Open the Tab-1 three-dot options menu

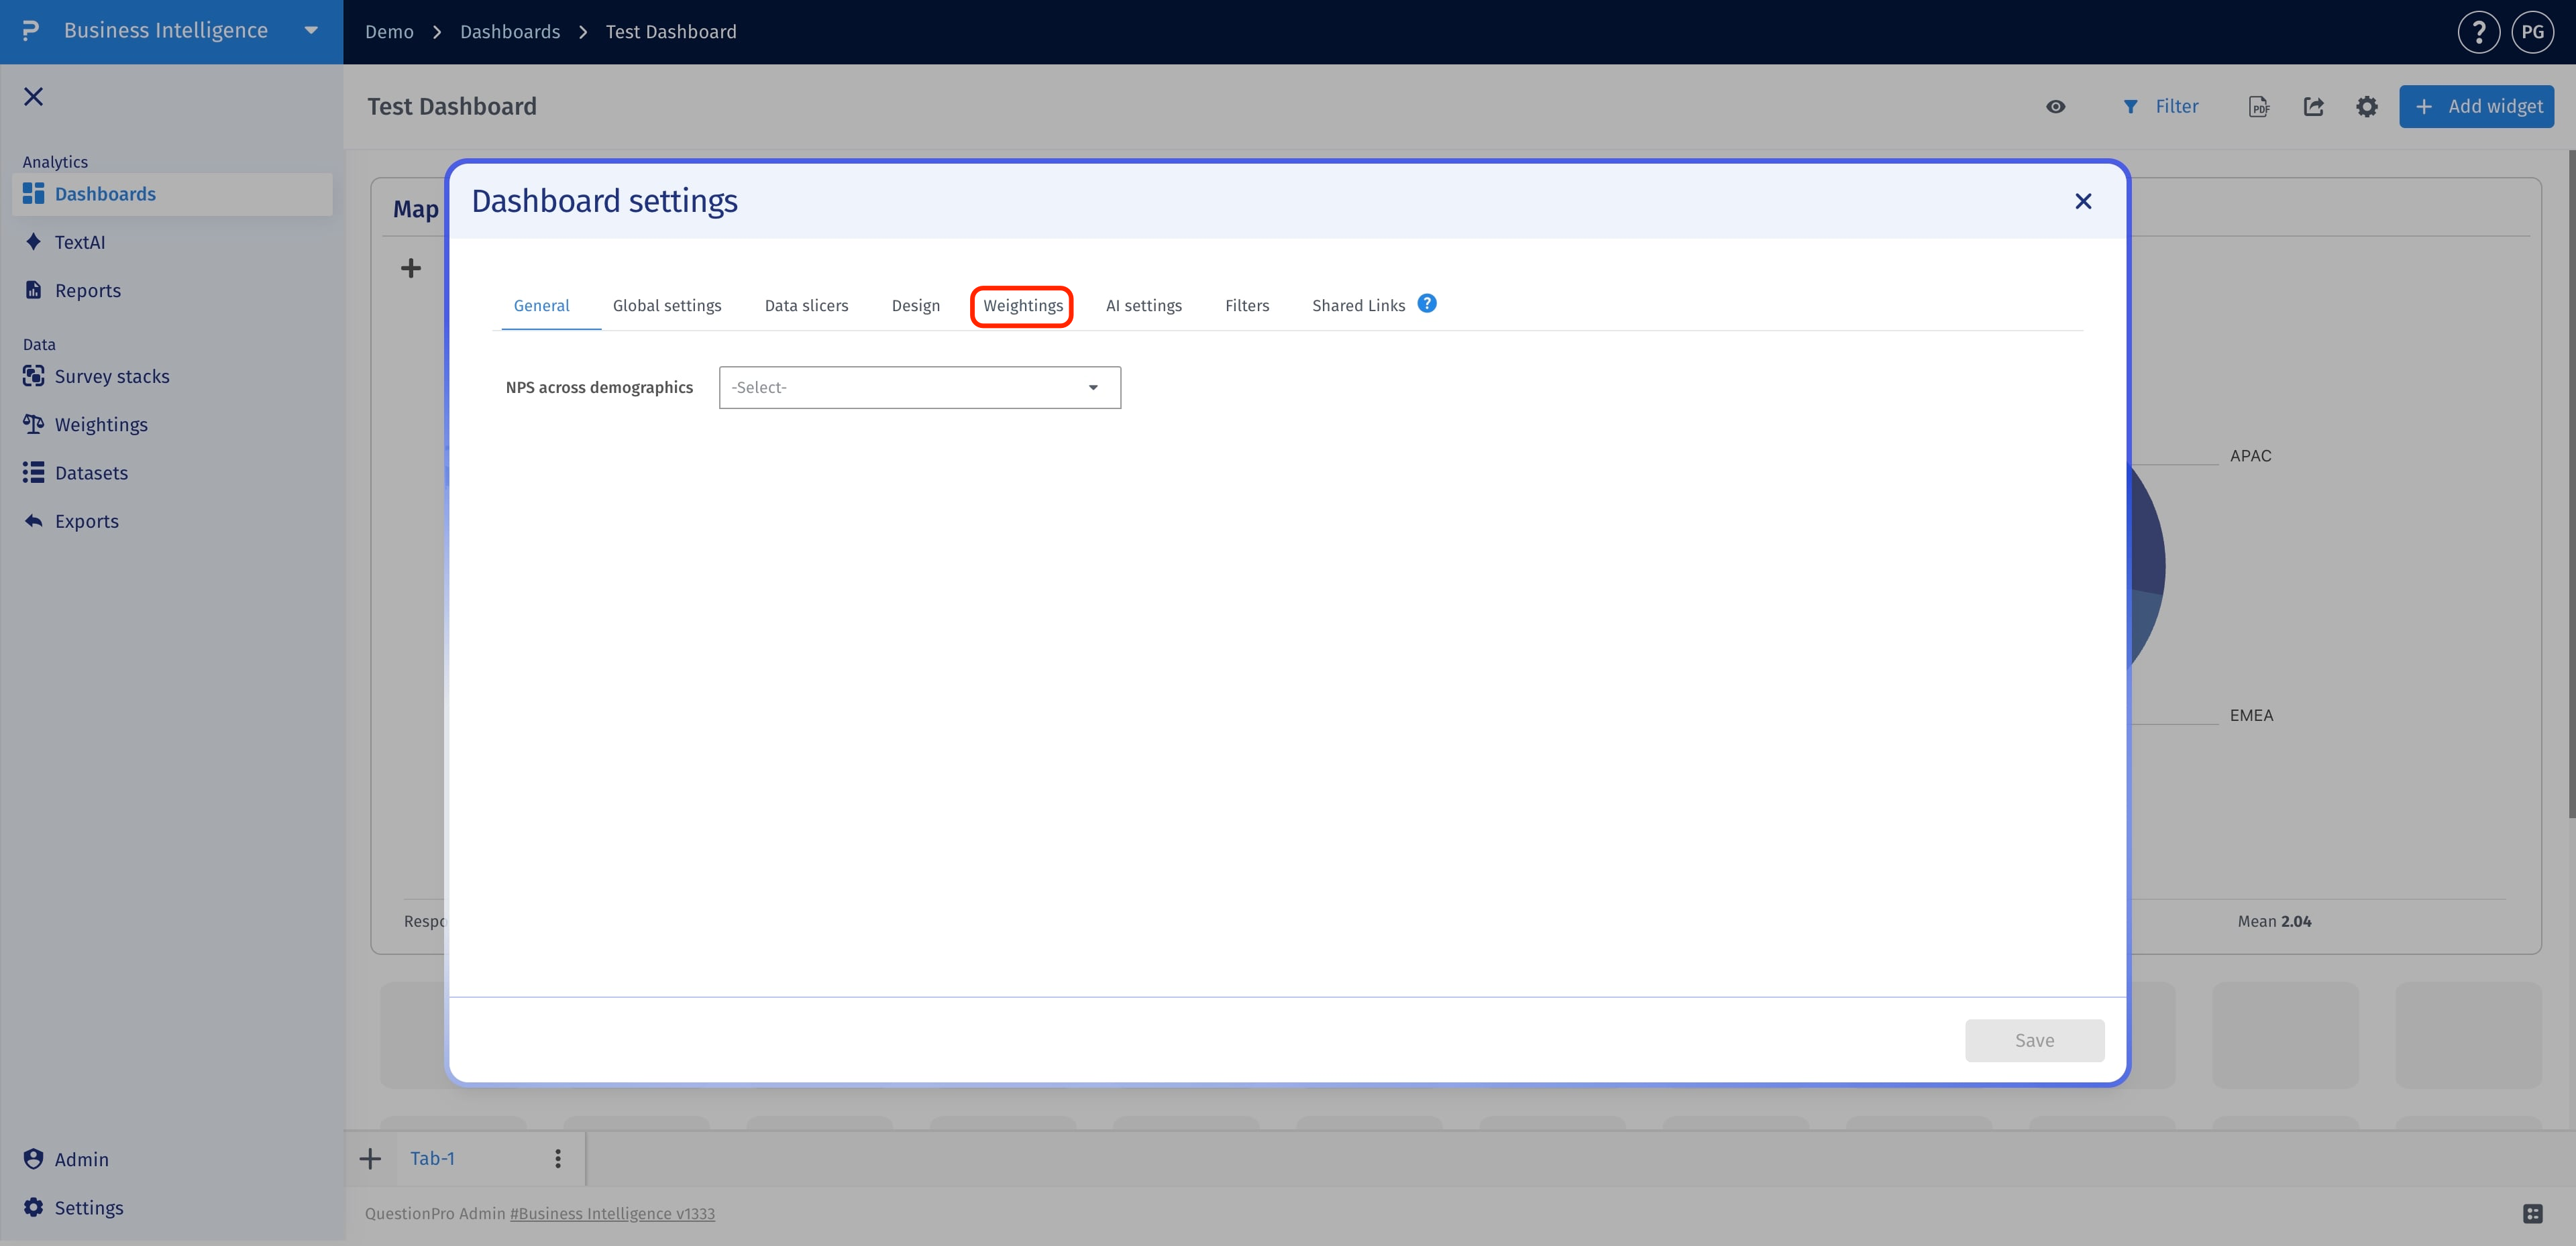click(x=557, y=1158)
